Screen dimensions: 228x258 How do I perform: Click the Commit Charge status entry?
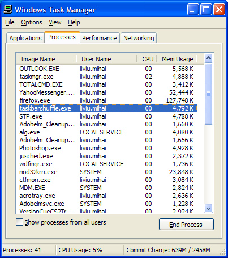[168, 250]
